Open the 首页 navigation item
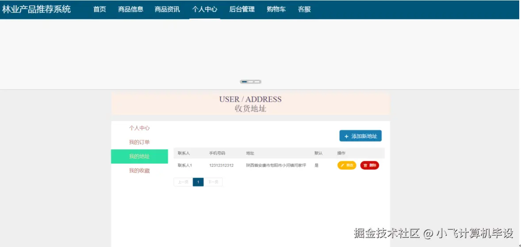 [x=100, y=9]
